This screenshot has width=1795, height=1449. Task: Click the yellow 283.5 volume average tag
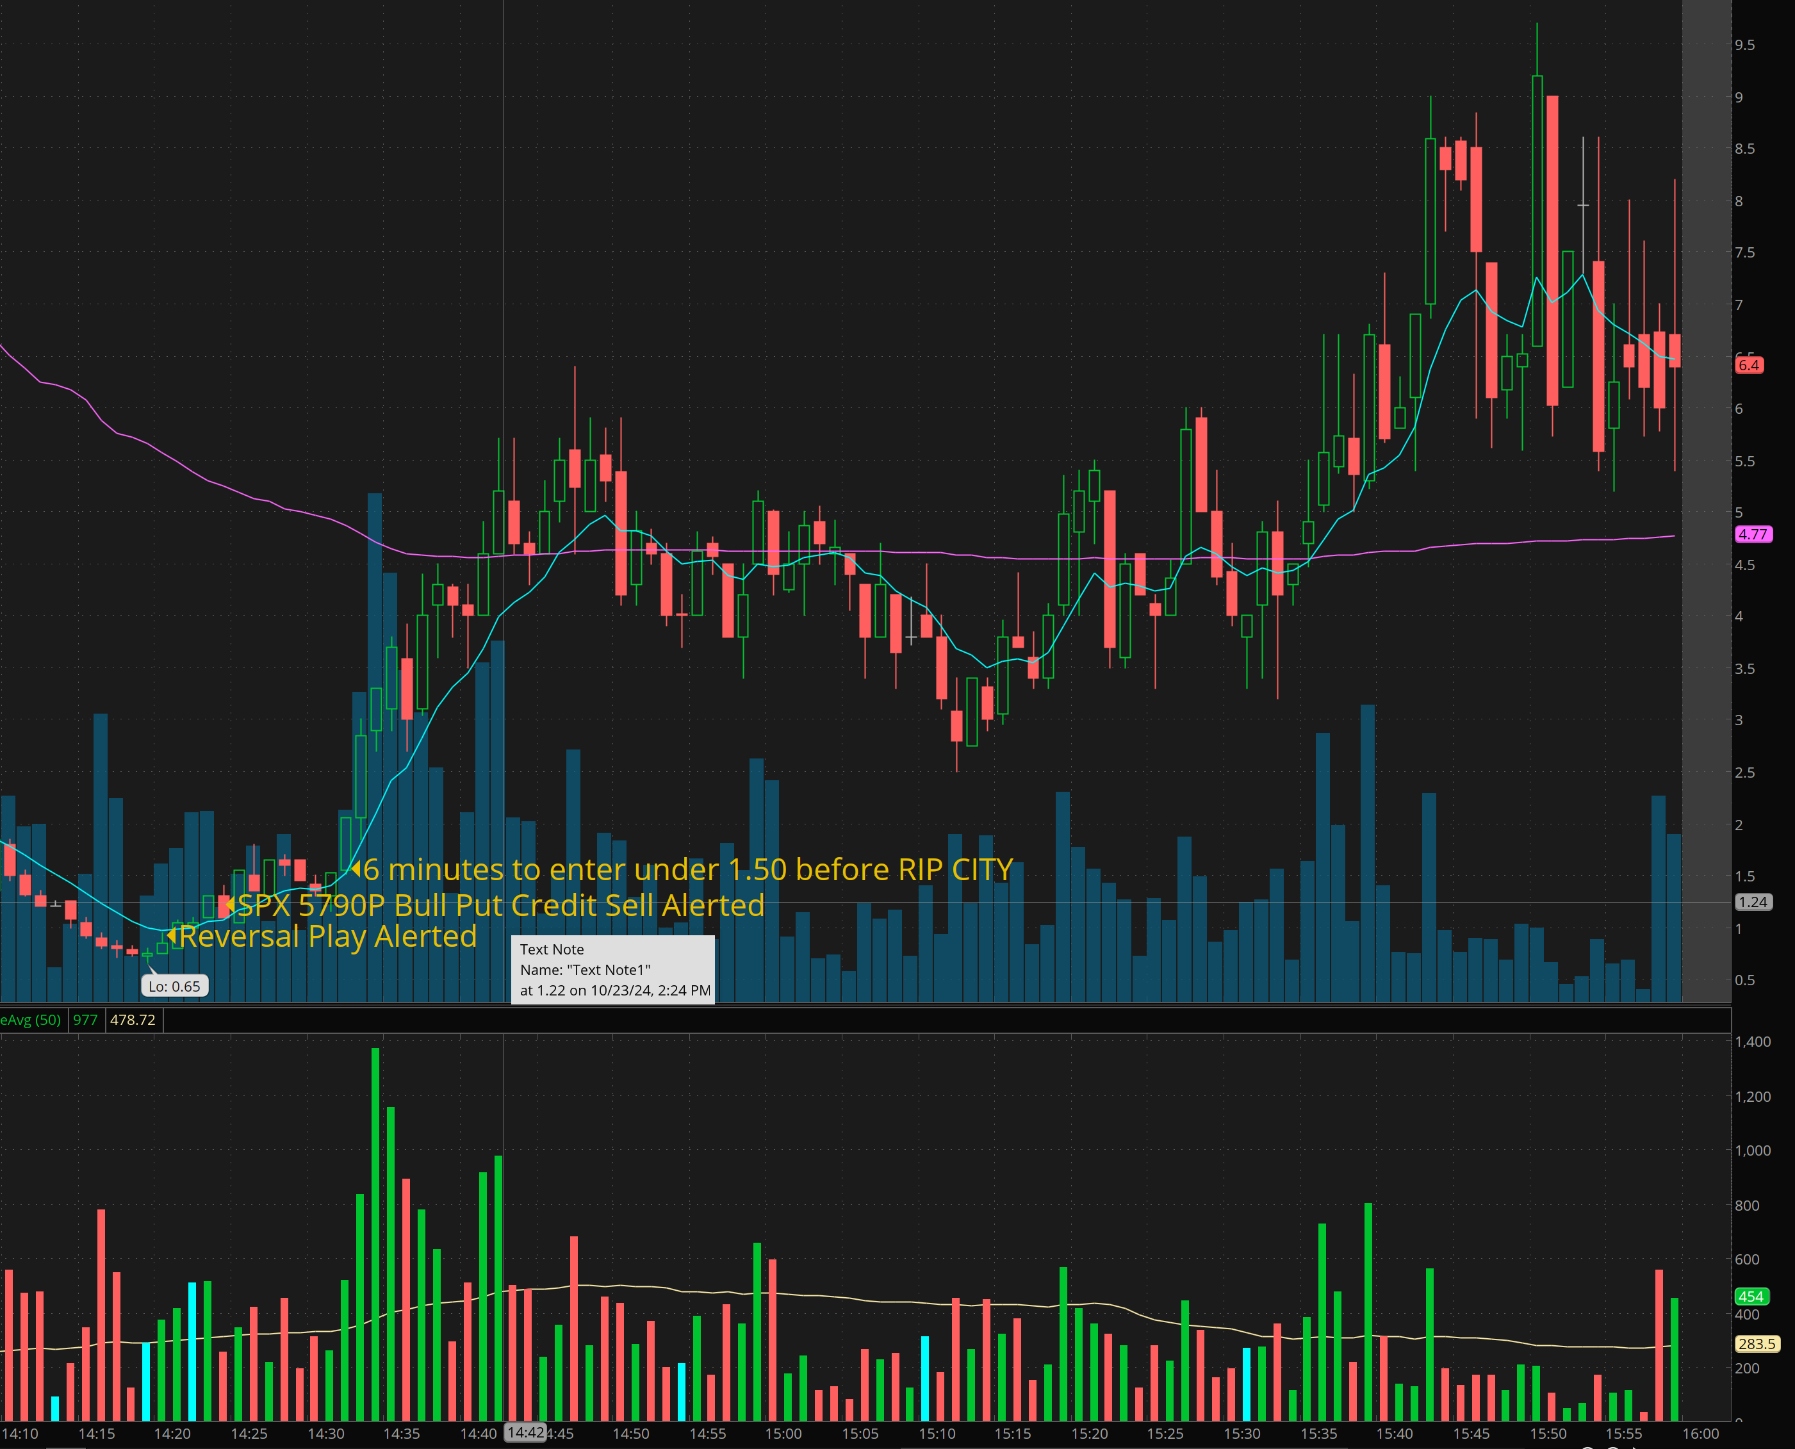[x=1756, y=1344]
